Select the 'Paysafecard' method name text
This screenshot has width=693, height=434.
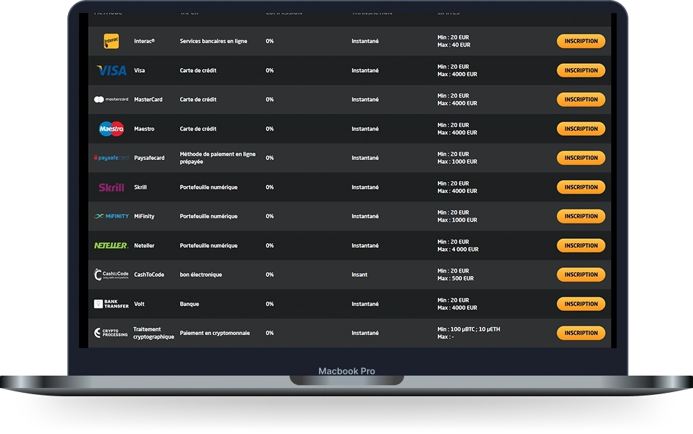coord(149,158)
